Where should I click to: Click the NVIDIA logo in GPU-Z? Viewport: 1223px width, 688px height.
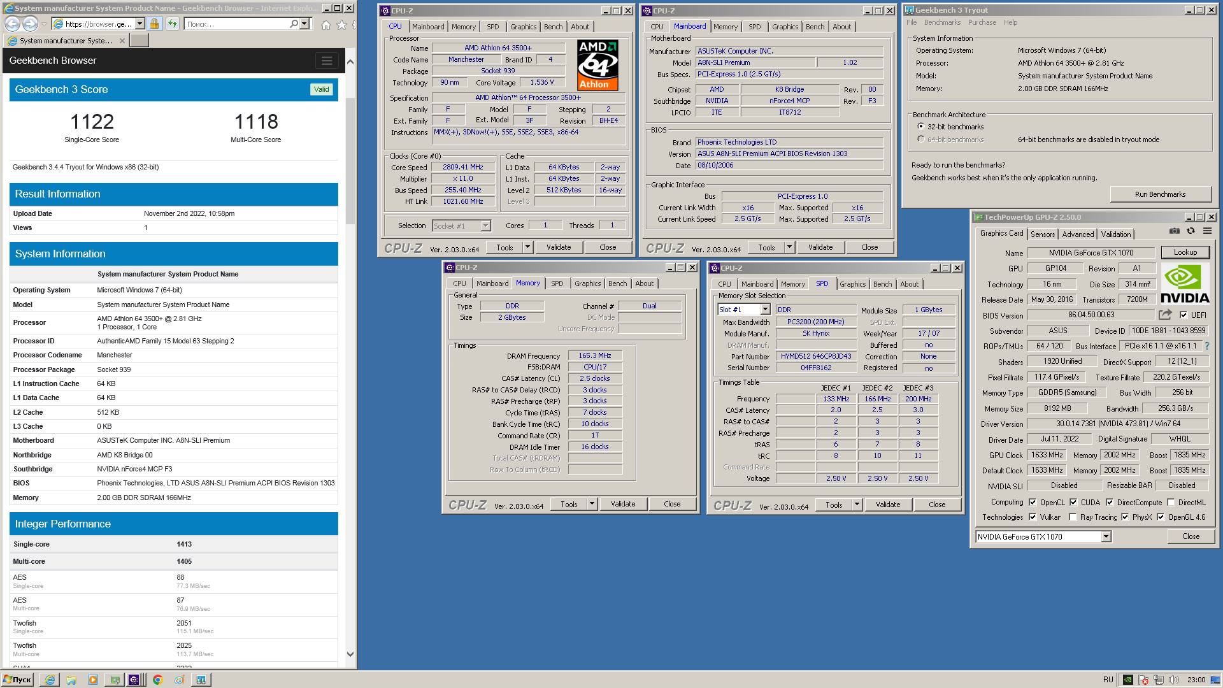(1185, 284)
